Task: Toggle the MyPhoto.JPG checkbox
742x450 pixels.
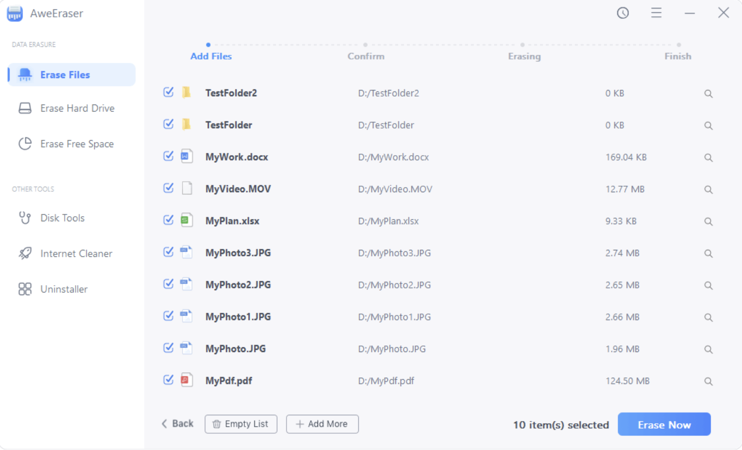Action: point(168,347)
